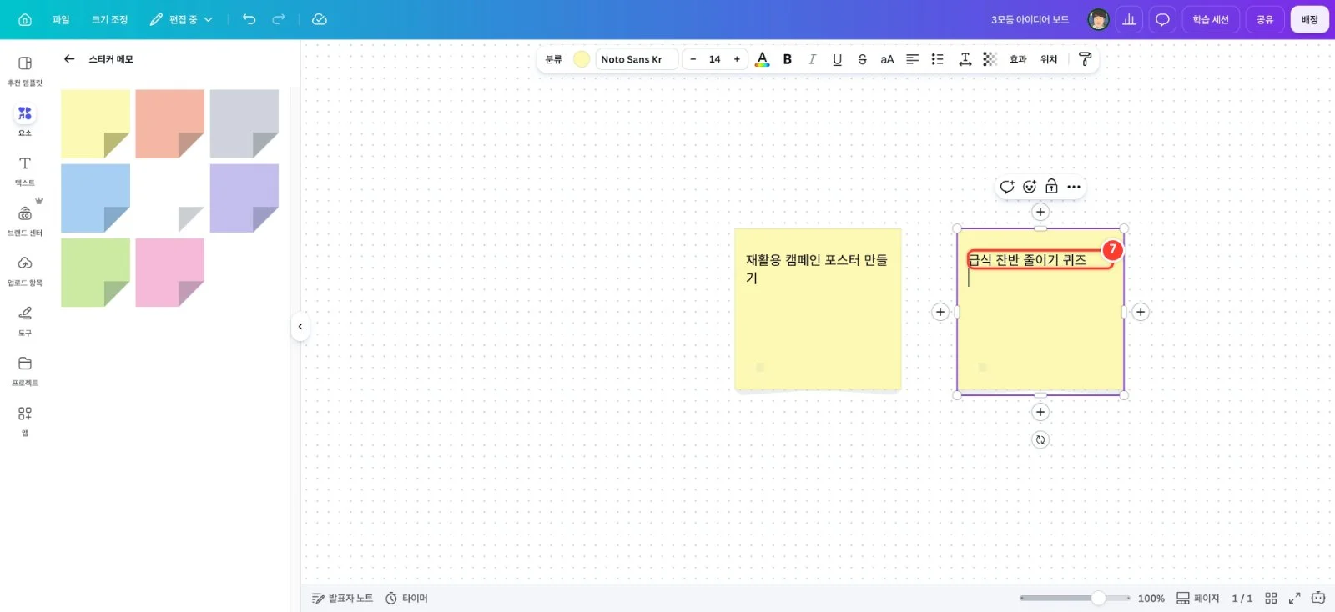This screenshot has height=612, width=1335.
Task: Open the 파일 menu
Action: coord(61,19)
